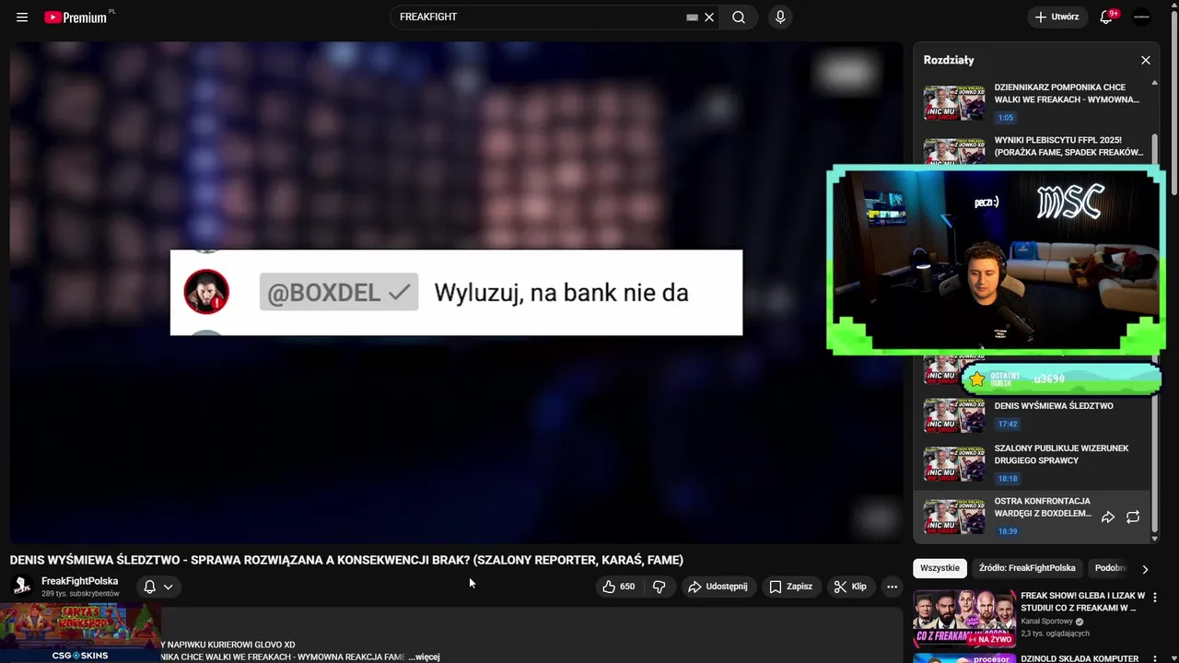
Task: Jump to chapter at 1:05 timestamp
Action: click(x=1005, y=118)
